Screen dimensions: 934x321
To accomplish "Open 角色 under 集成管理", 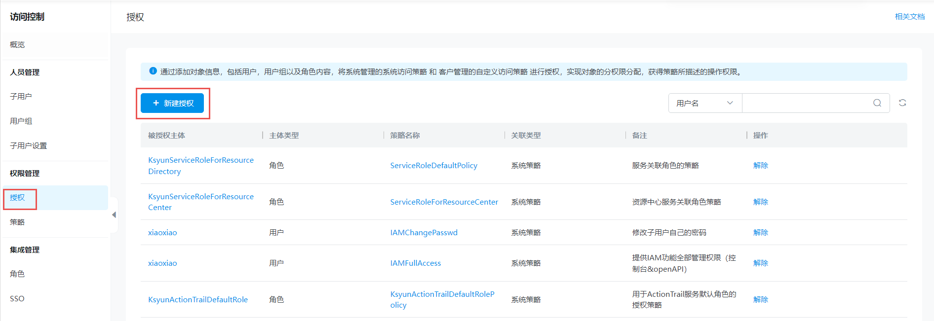I will click(17, 274).
